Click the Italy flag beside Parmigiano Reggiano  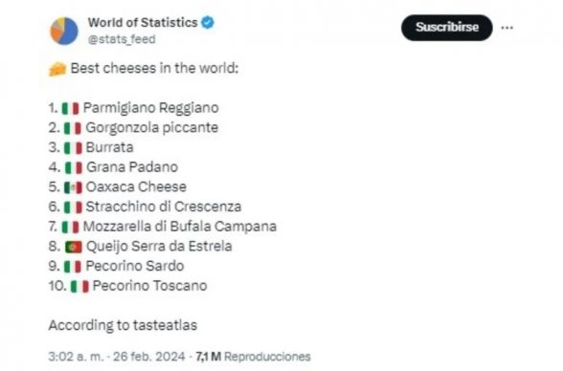click(x=71, y=108)
